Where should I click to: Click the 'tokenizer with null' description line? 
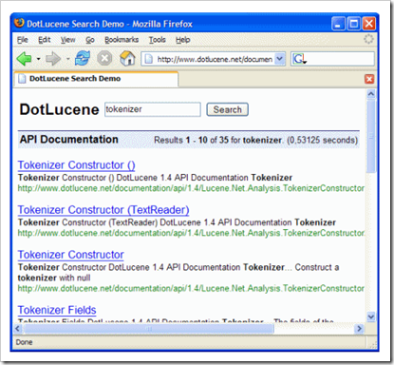(54, 278)
